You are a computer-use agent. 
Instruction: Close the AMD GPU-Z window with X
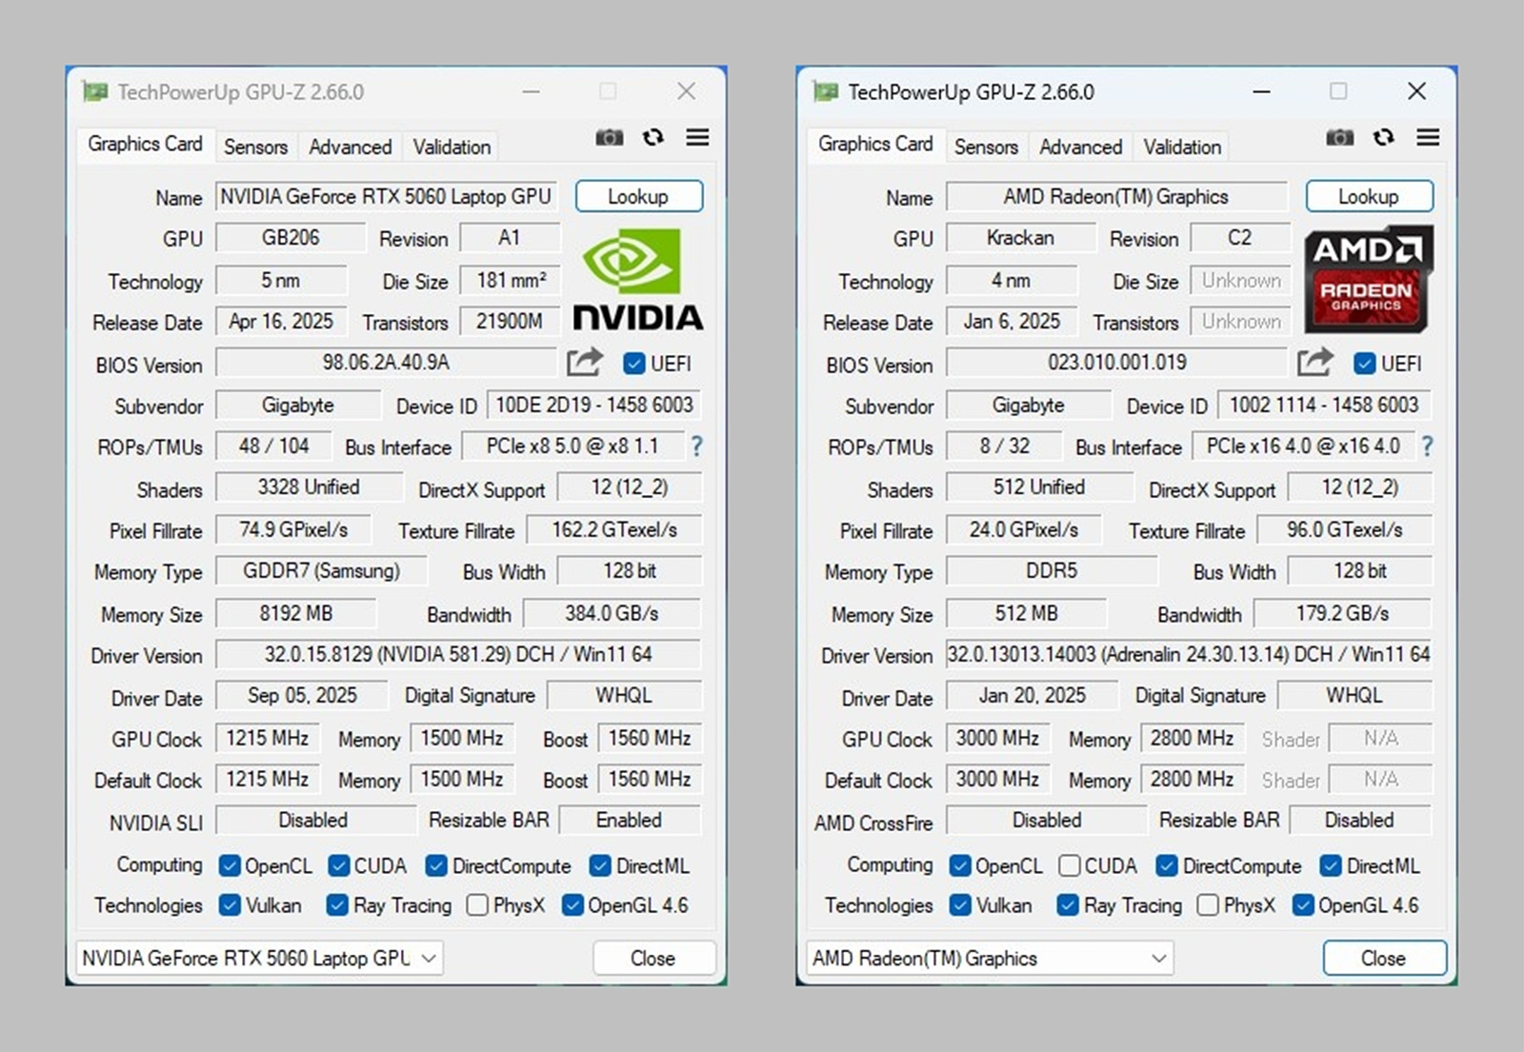[1416, 91]
